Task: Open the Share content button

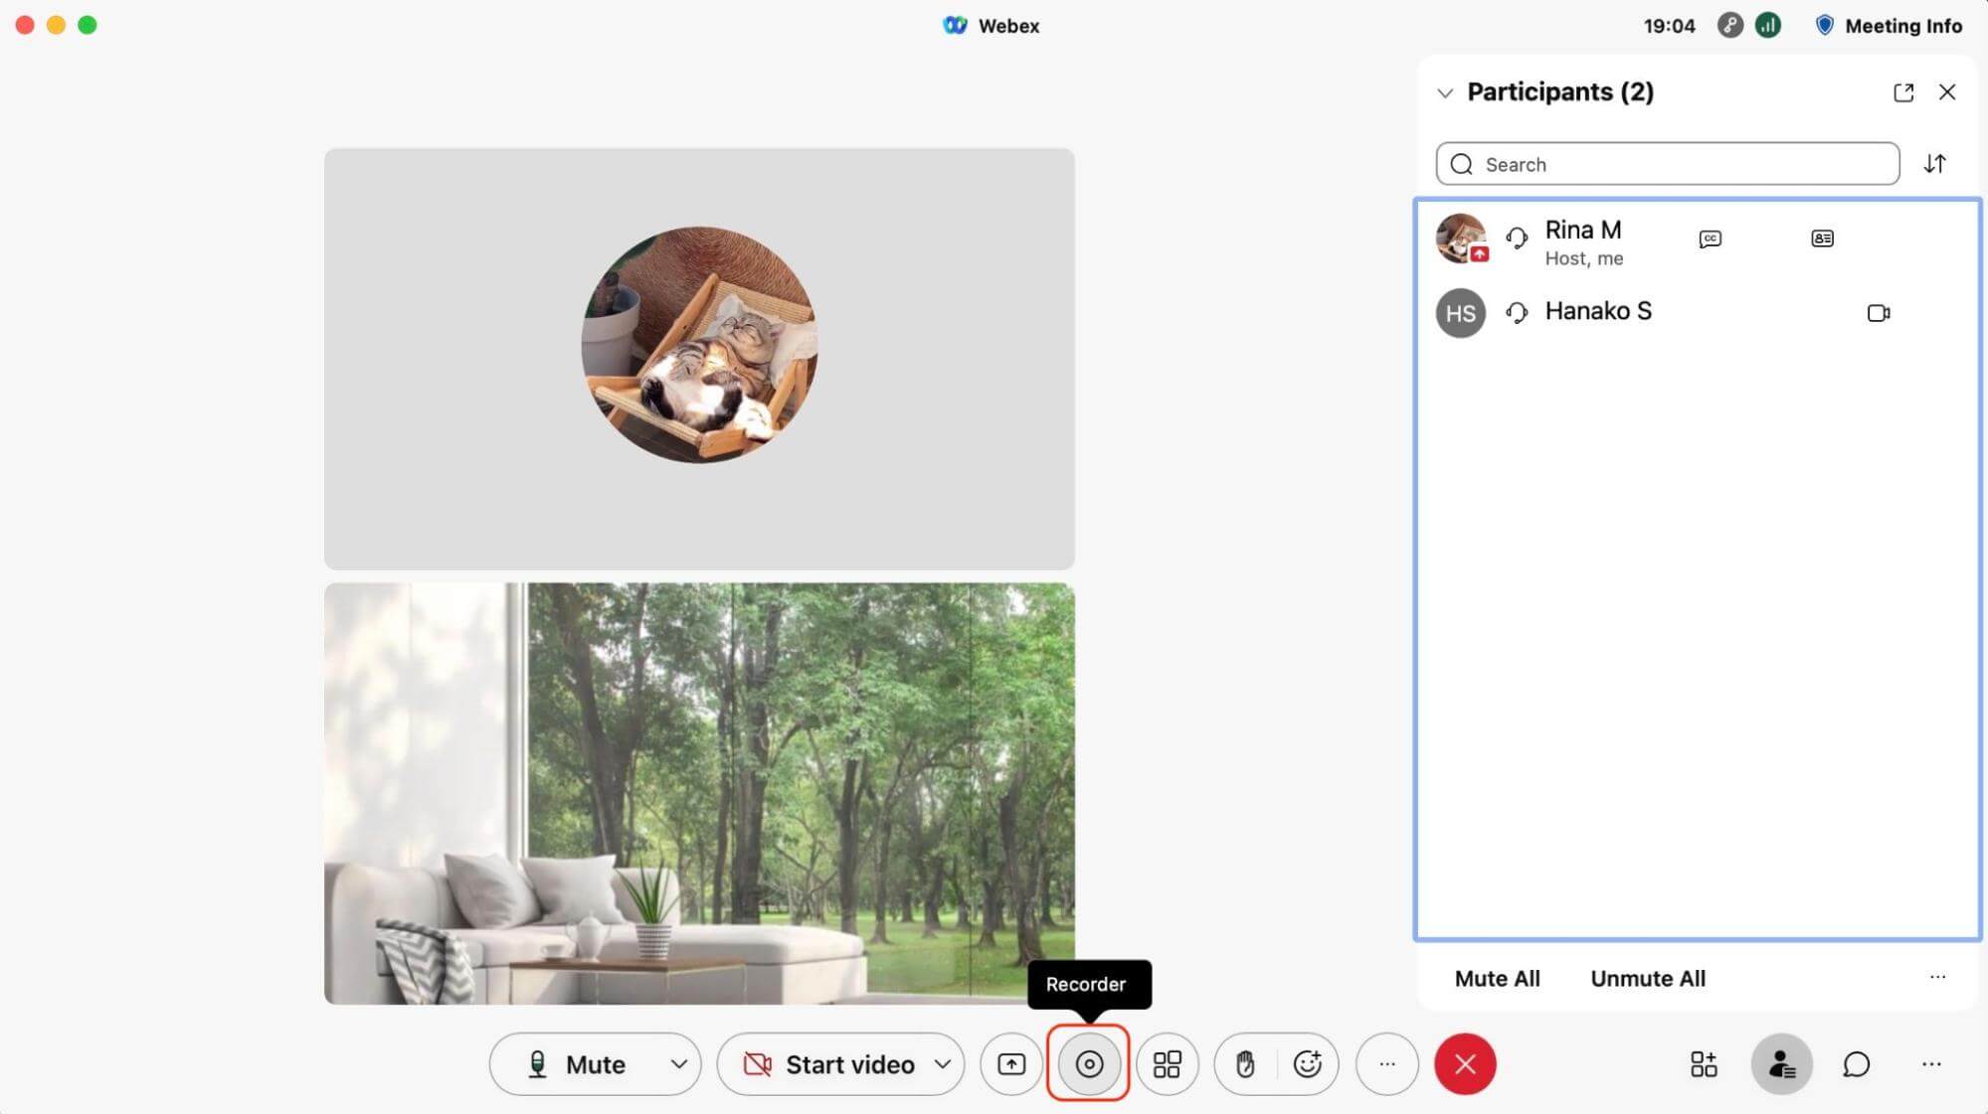Action: (1011, 1064)
